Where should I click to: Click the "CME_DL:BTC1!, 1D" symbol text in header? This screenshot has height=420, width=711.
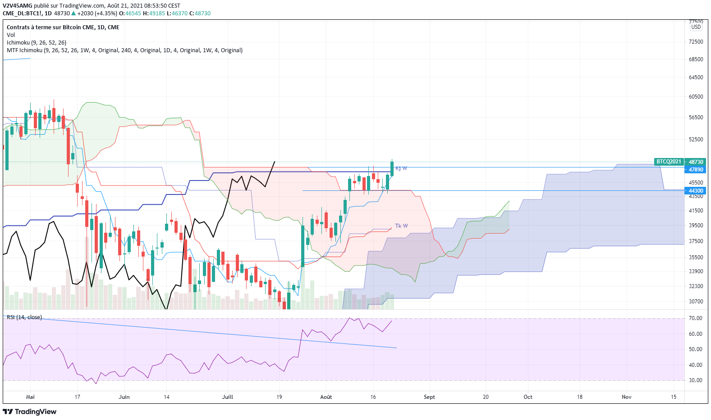pyautogui.click(x=27, y=14)
